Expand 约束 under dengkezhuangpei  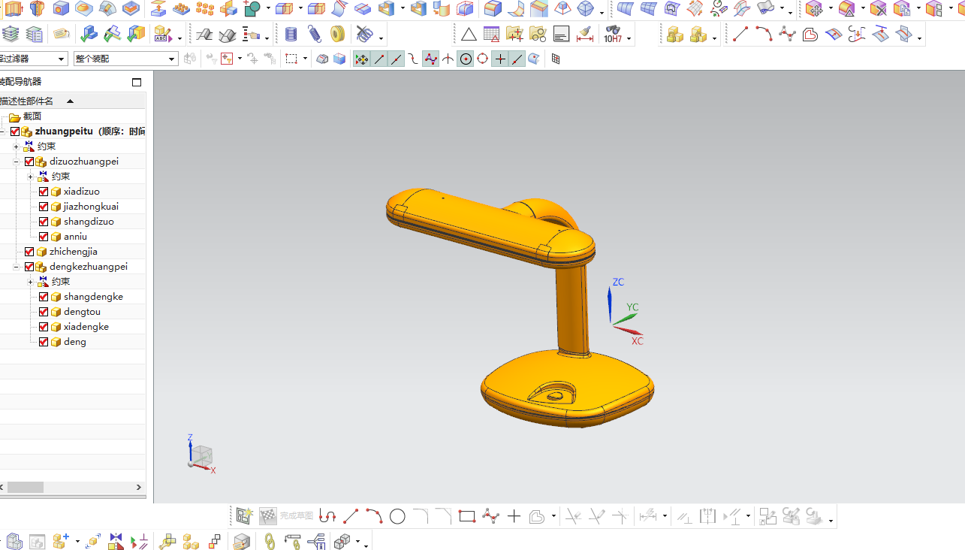pyautogui.click(x=30, y=282)
